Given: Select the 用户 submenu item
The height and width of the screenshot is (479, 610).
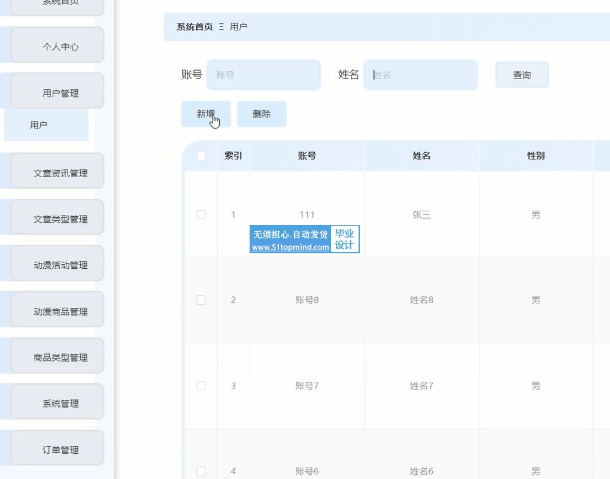Looking at the screenshot, I should [46, 125].
